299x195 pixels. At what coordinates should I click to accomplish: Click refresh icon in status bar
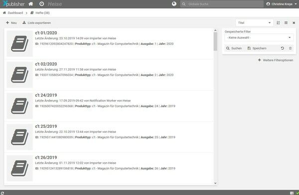coord(2,193)
